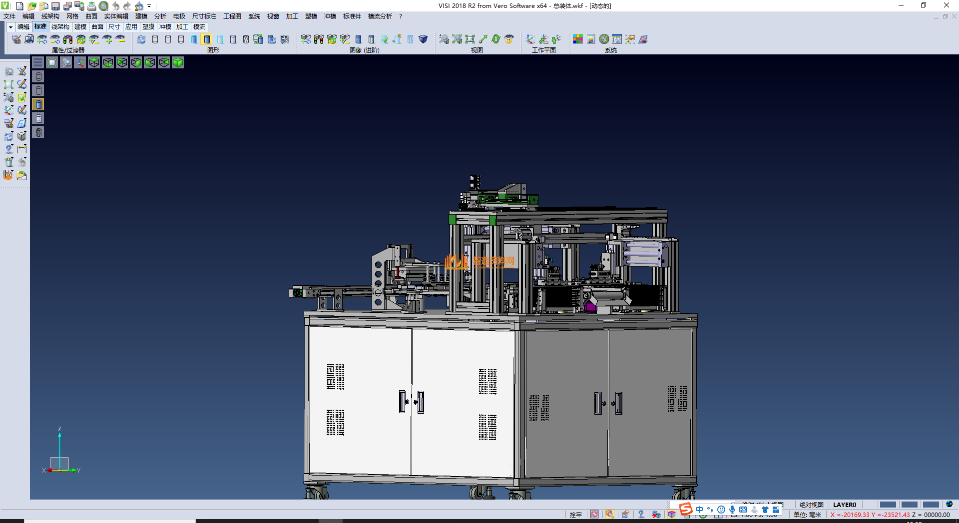Toggle the highlighted cylinder in left strip
Image resolution: width=959 pixels, height=523 pixels.
(38, 104)
